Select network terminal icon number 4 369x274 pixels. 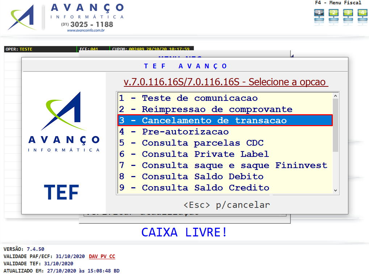pyautogui.click(x=362, y=16)
